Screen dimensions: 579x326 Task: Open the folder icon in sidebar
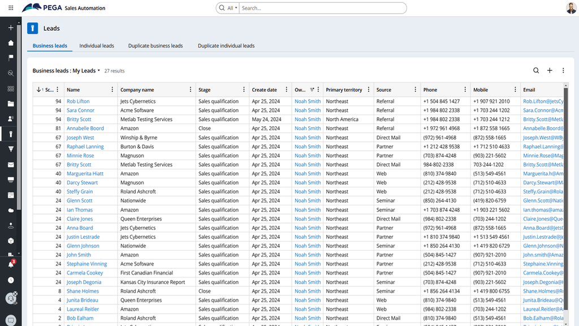pos(11,104)
